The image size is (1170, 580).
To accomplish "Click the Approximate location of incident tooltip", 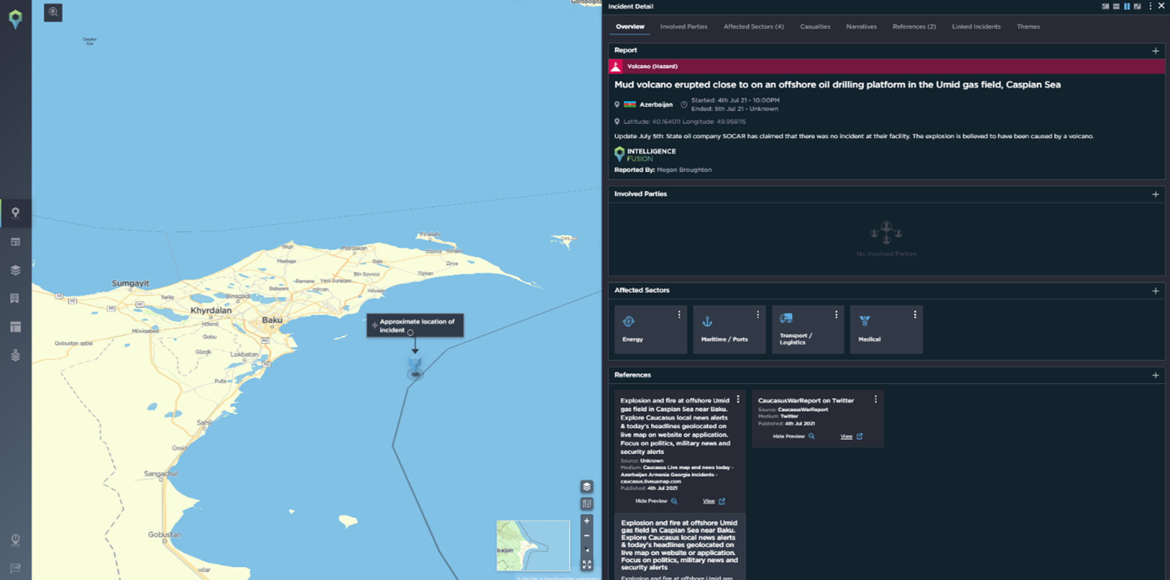I will click(x=415, y=325).
